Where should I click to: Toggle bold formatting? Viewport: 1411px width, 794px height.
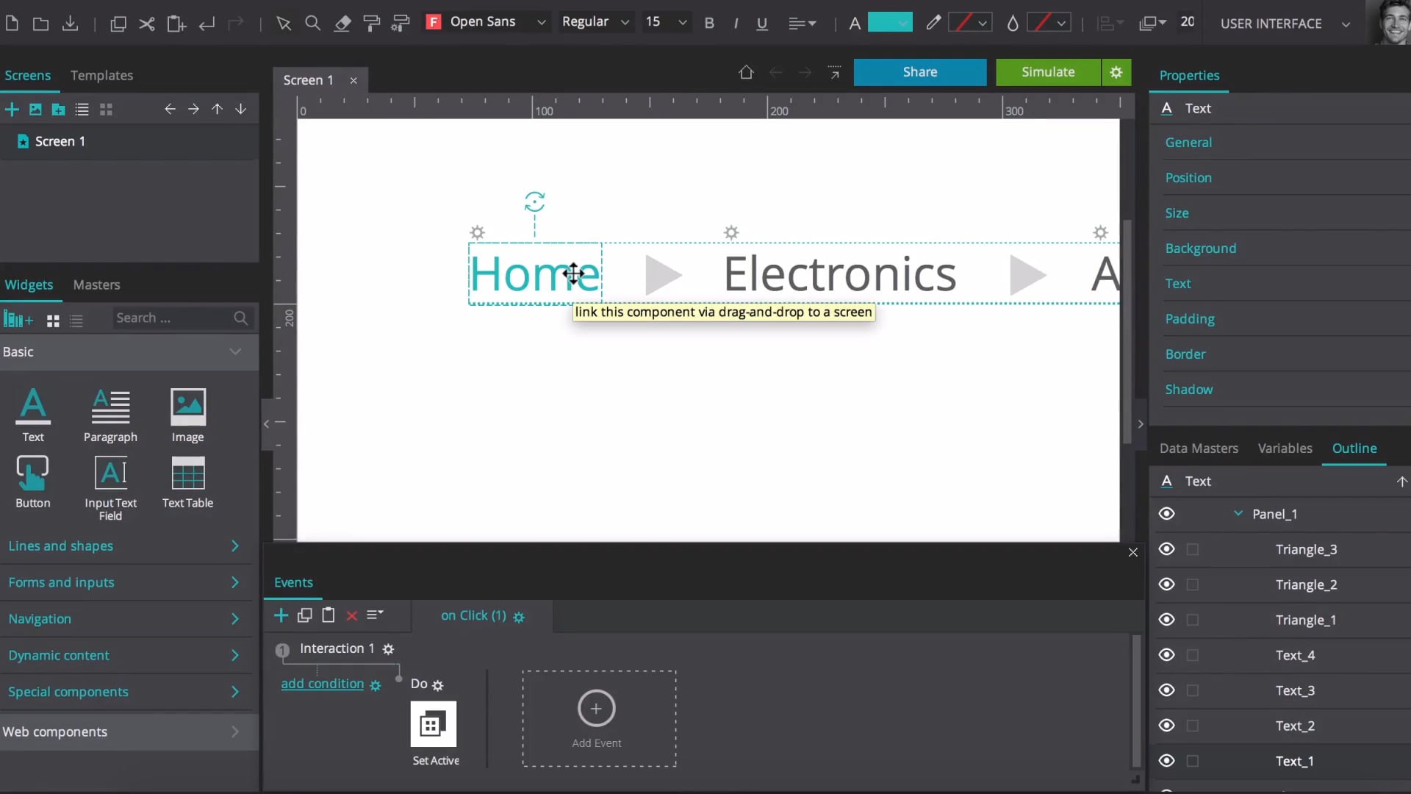point(709,24)
